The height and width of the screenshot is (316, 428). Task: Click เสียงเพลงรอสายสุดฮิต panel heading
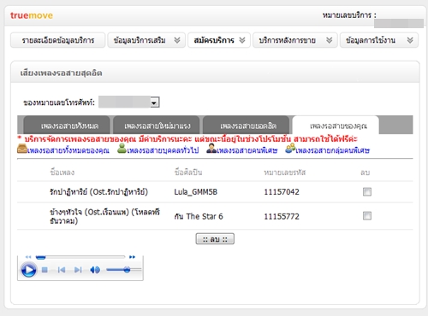(x=61, y=73)
